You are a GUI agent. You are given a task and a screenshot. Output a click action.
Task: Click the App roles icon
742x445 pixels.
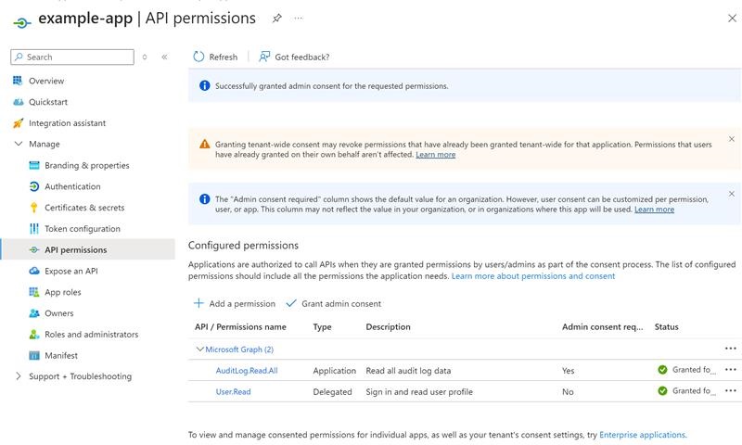pos(34,292)
